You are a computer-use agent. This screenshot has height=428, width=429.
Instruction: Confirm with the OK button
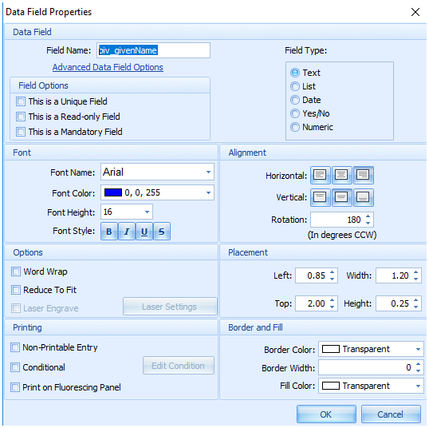pyautogui.click(x=326, y=414)
